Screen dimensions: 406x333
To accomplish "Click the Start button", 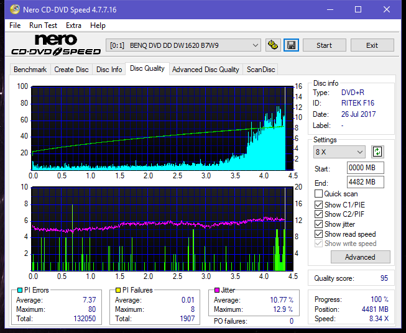I will [x=324, y=45].
